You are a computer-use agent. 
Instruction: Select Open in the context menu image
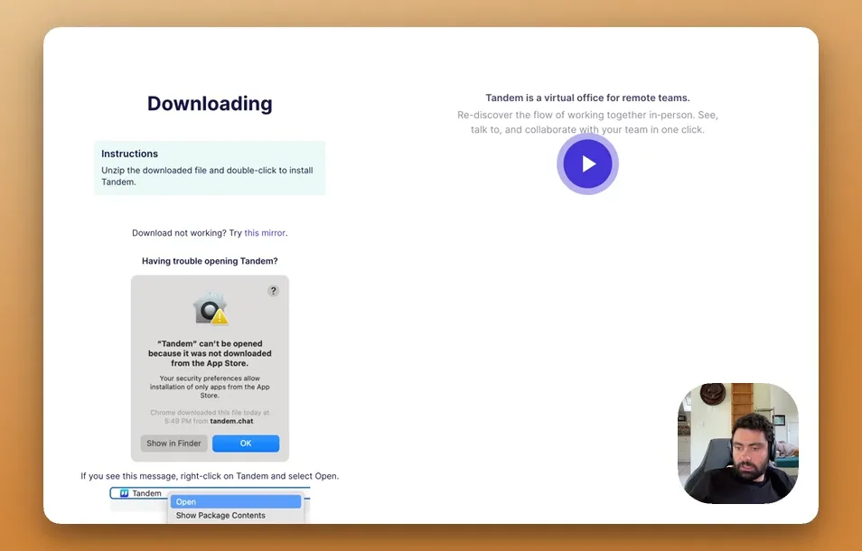tap(236, 501)
